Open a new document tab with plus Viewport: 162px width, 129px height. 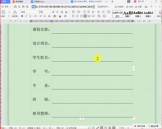click(x=112, y=2)
